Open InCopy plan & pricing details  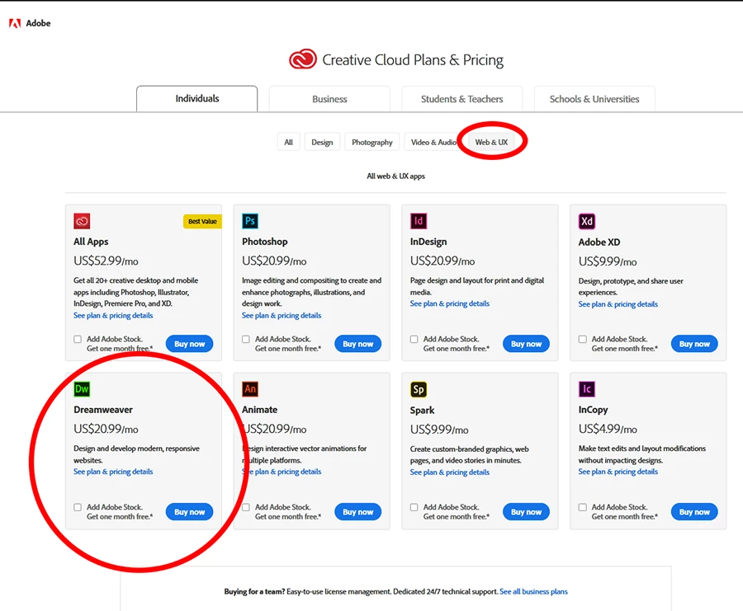pos(618,472)
